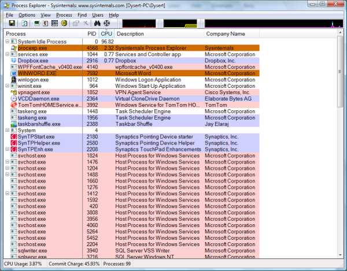Open the Options menu
Viewport: 347px width, 271px height.
(x=27, y=15)
